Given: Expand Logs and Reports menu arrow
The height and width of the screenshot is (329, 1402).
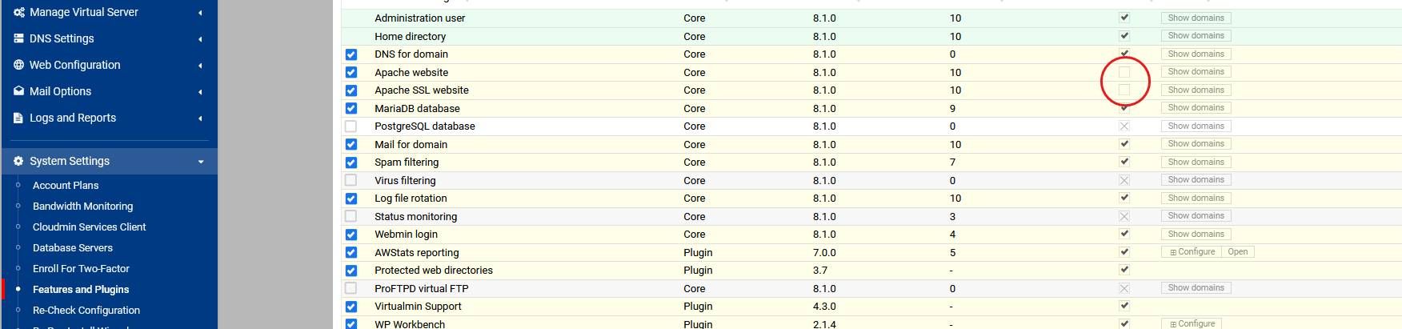Looking at the screenshot, I should click(200, 118).
